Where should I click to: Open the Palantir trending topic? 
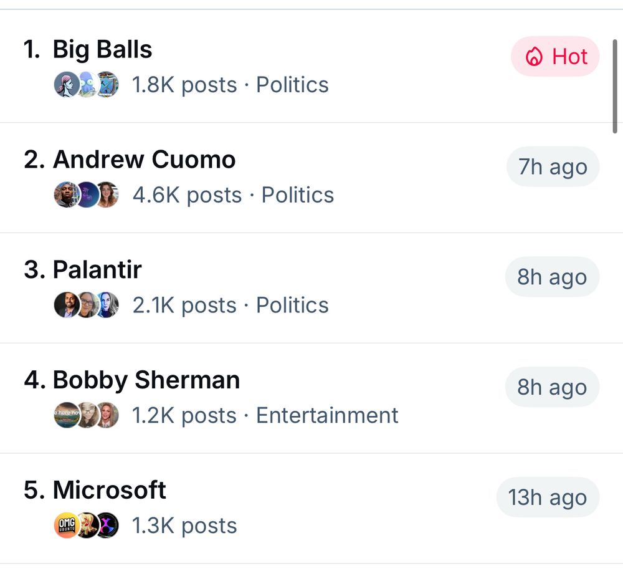[311, 288]
